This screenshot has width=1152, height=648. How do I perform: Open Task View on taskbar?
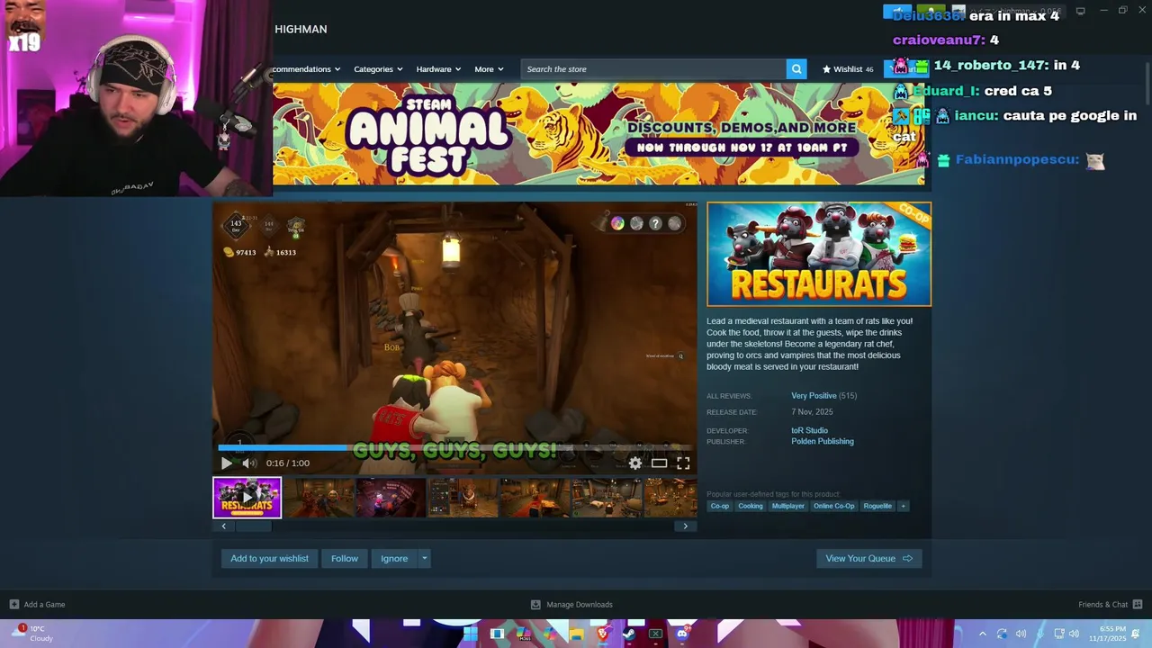tap(497, 634)
